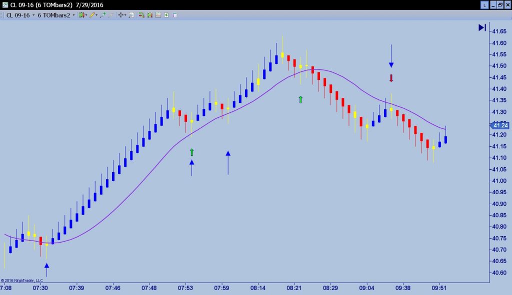Click the 09:04 time axis label
This screenshot has width=512, height=295.
366,288
